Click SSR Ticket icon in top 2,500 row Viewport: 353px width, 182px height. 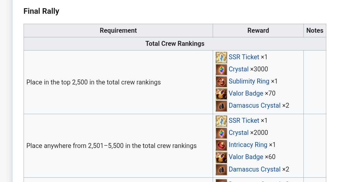pos(221,58)
